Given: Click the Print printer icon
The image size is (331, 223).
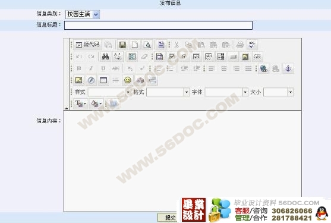Looking at the screenshot, I should coord(240,45).
